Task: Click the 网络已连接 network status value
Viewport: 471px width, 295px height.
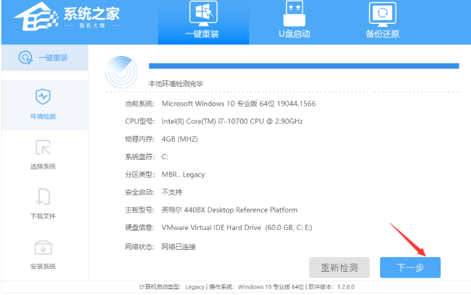Action: (x=179, y=247)
